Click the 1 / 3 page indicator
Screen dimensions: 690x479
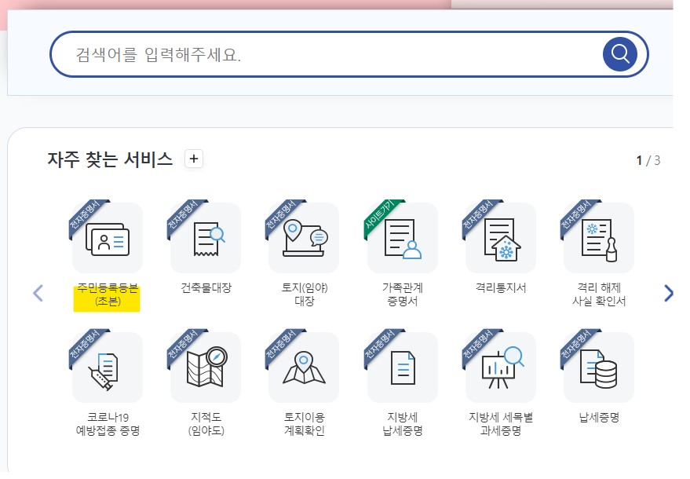coord(648,160)
